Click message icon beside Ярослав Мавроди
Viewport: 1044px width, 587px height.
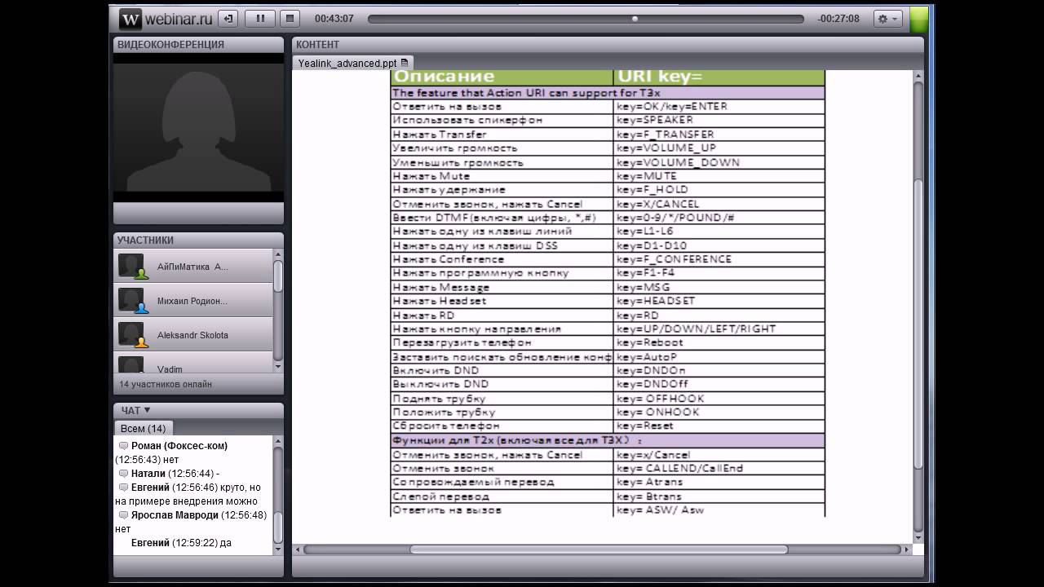tap(124, 515)
